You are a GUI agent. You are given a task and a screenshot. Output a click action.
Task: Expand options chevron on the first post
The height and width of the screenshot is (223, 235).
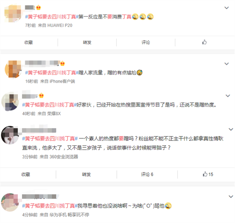pyautogui.click(x=227, y=8)
